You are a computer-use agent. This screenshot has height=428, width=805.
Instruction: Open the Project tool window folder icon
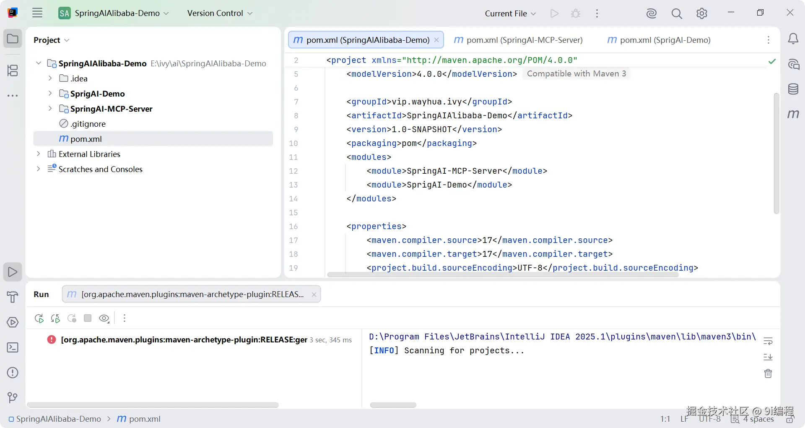pyautogui.click(x=13, y=39)
